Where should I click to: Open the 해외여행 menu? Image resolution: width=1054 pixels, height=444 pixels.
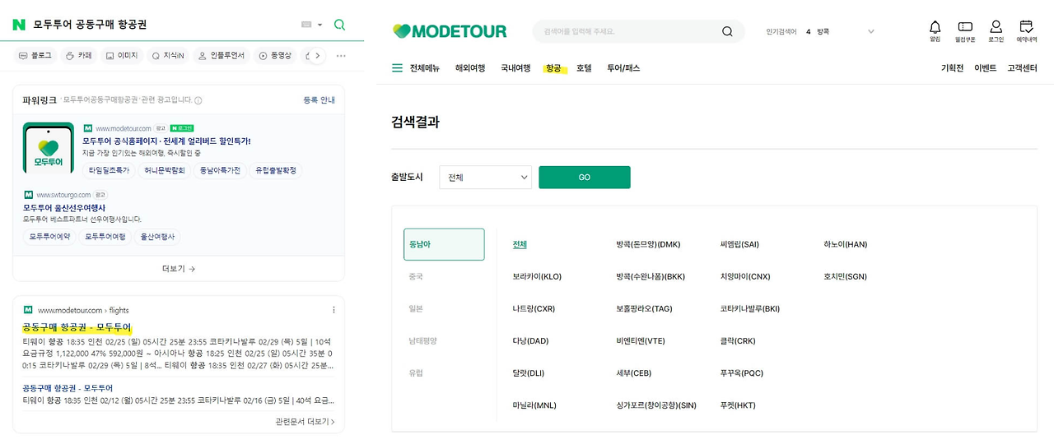[470, 68]
